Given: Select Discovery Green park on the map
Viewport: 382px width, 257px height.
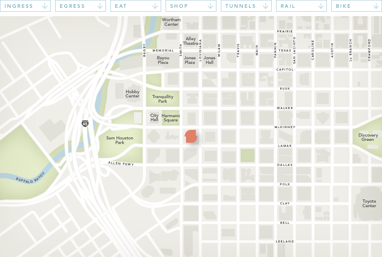Looking at the screenshot, I should [368, 137].
